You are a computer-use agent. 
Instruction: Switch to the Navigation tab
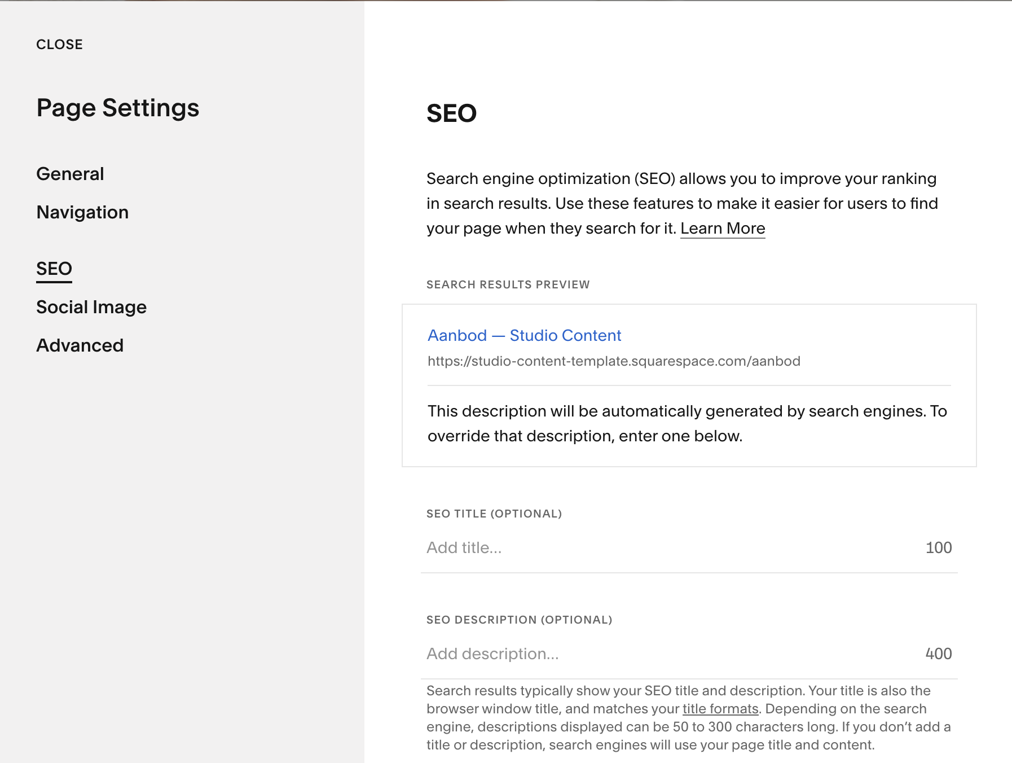coord(82,212)
